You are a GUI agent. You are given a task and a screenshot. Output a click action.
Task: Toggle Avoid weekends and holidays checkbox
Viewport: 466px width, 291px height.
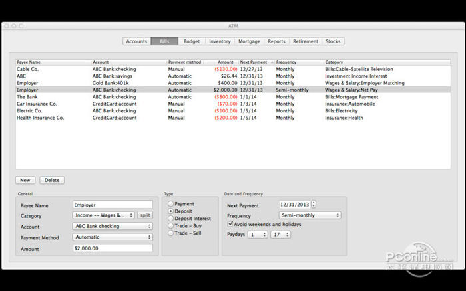230,224
